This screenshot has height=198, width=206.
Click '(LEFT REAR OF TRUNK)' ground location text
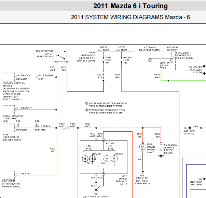[96, 197]
